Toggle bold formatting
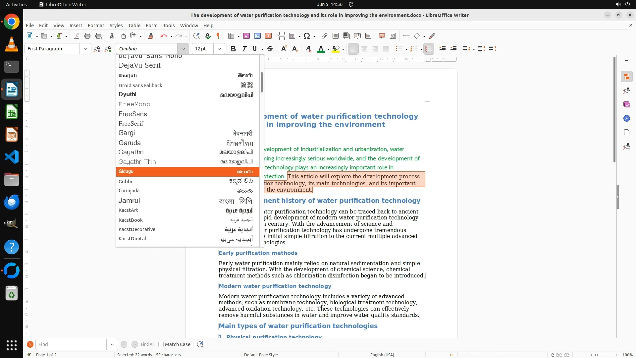 pyautogui.click(x=233, y=49)
